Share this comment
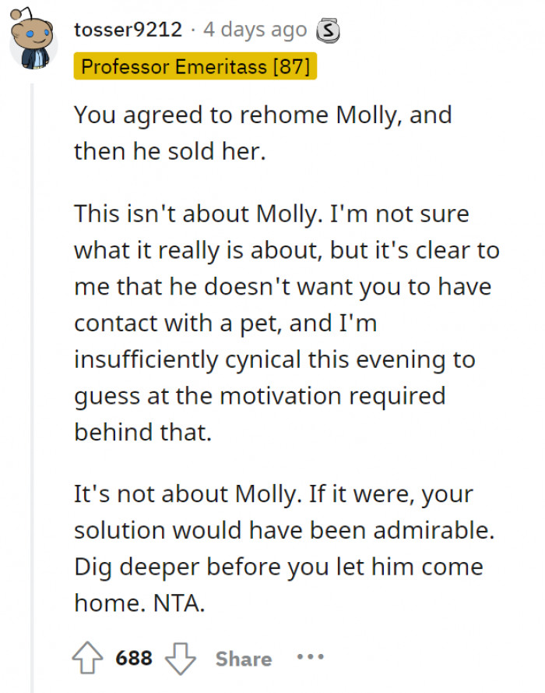Screen dimensions: 545x693 coord(243,659)
